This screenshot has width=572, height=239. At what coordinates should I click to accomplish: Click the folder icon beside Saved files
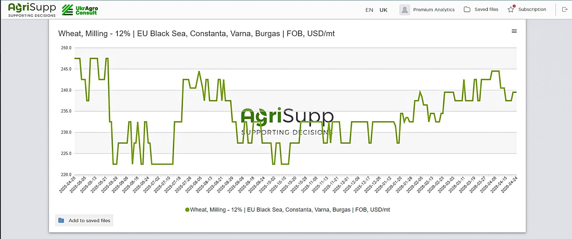(467, 9)
